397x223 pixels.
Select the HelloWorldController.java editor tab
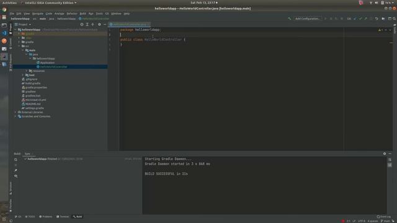pos(130,25)
